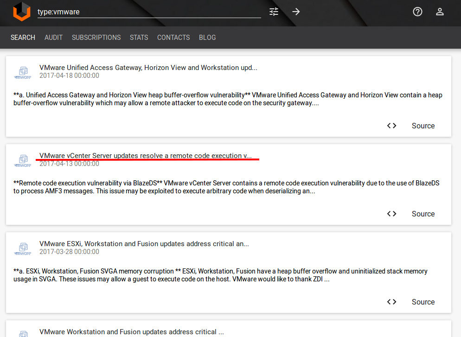Image resolution: width=461 pixels, height=337 pixels.
Task: Open the search filter settings icon
Action: pos(274,12)
